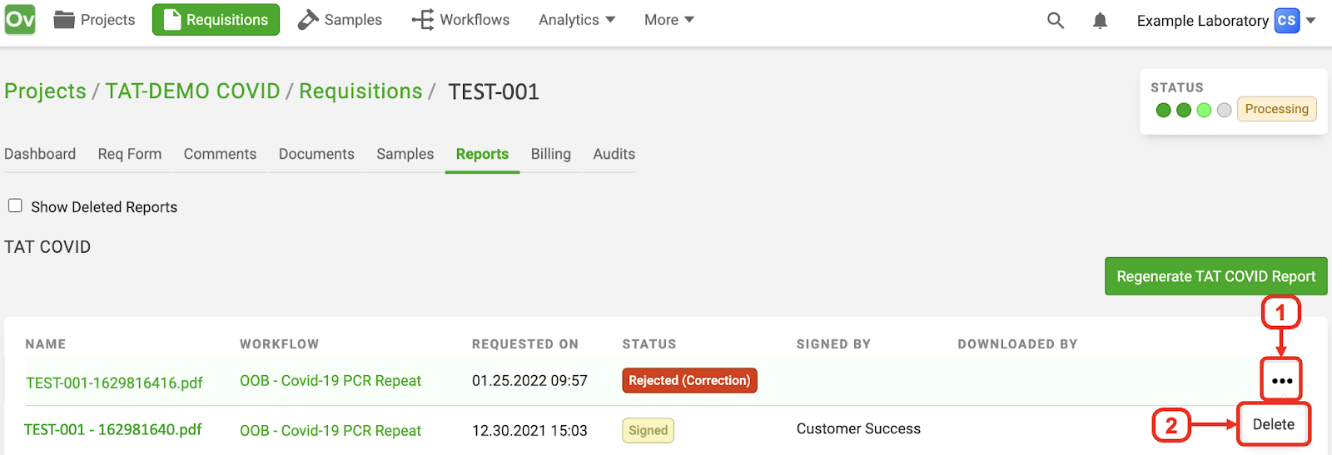
Task: Expand the Analytics dropdown menu
Action: [577, 20]
